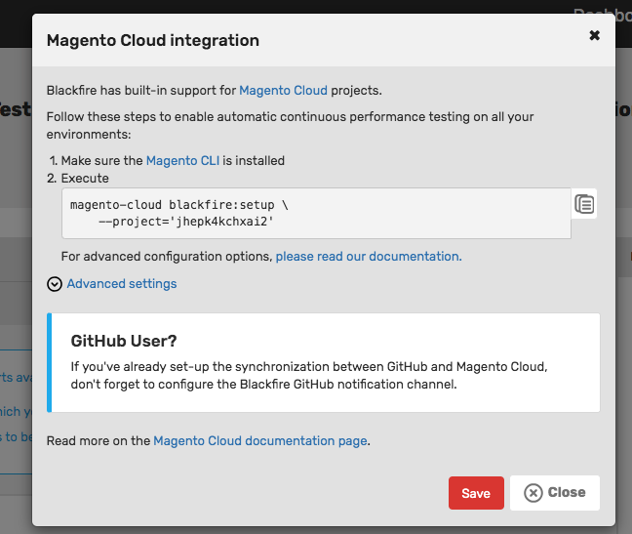Click 'Blackfire has built-in support for' text
The height and width of the screenshot is (534, 632).
click(141, 91)
